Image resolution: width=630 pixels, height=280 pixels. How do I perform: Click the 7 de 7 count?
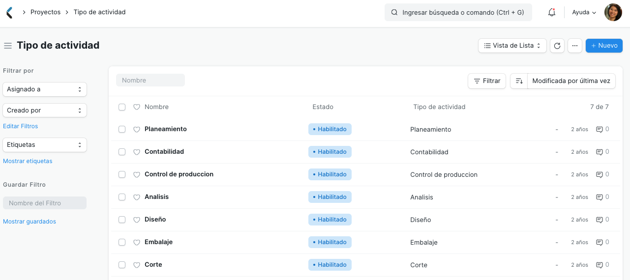click(x=600, y=107)
